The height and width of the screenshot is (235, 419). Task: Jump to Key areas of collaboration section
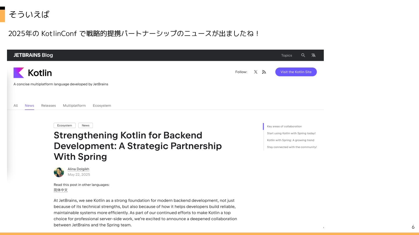click(x=284, y=126)
